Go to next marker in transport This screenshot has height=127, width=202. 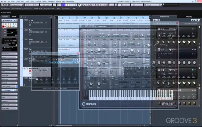(60, 5)
